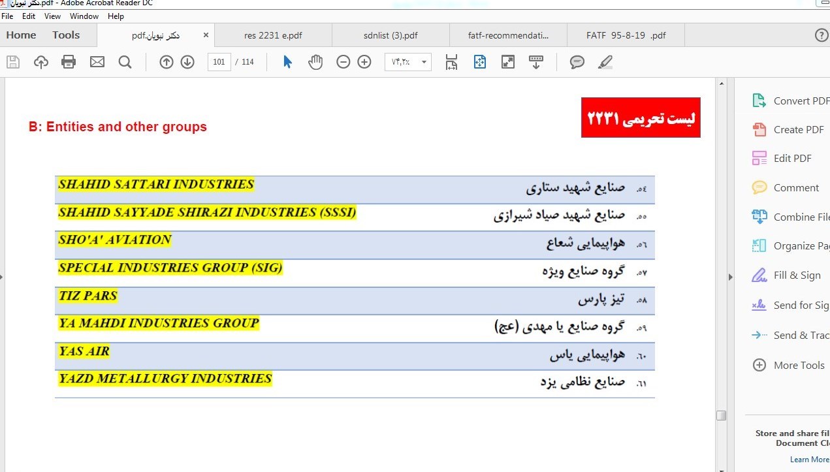This screenshot has height=472, width=830.
Task: Switch to the fatf-recommendati... tab
Action: [x=508, y=35]
